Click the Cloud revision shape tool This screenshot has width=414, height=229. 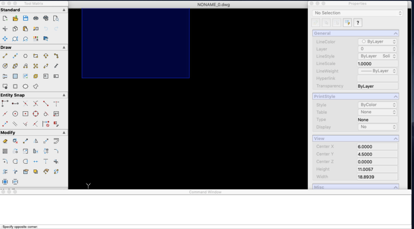click(x=25, y=86)
